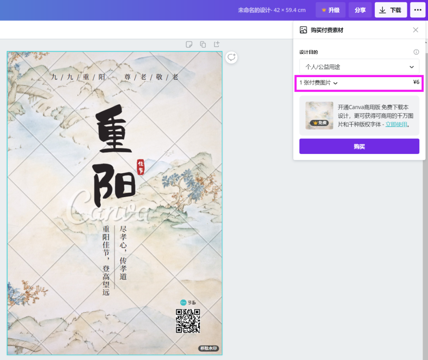Click the 升级 upgrade button
This screenshot has width=428, height=360.
point(331,10)
